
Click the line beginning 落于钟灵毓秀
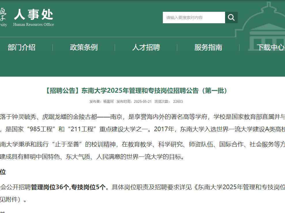pyautogui.click(x=142, y=117)
